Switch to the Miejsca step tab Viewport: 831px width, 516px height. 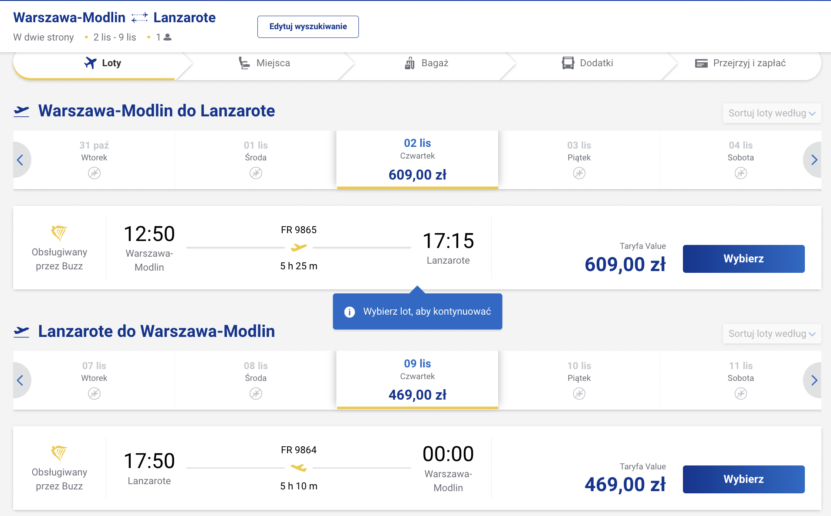click(x=264, y=63)
